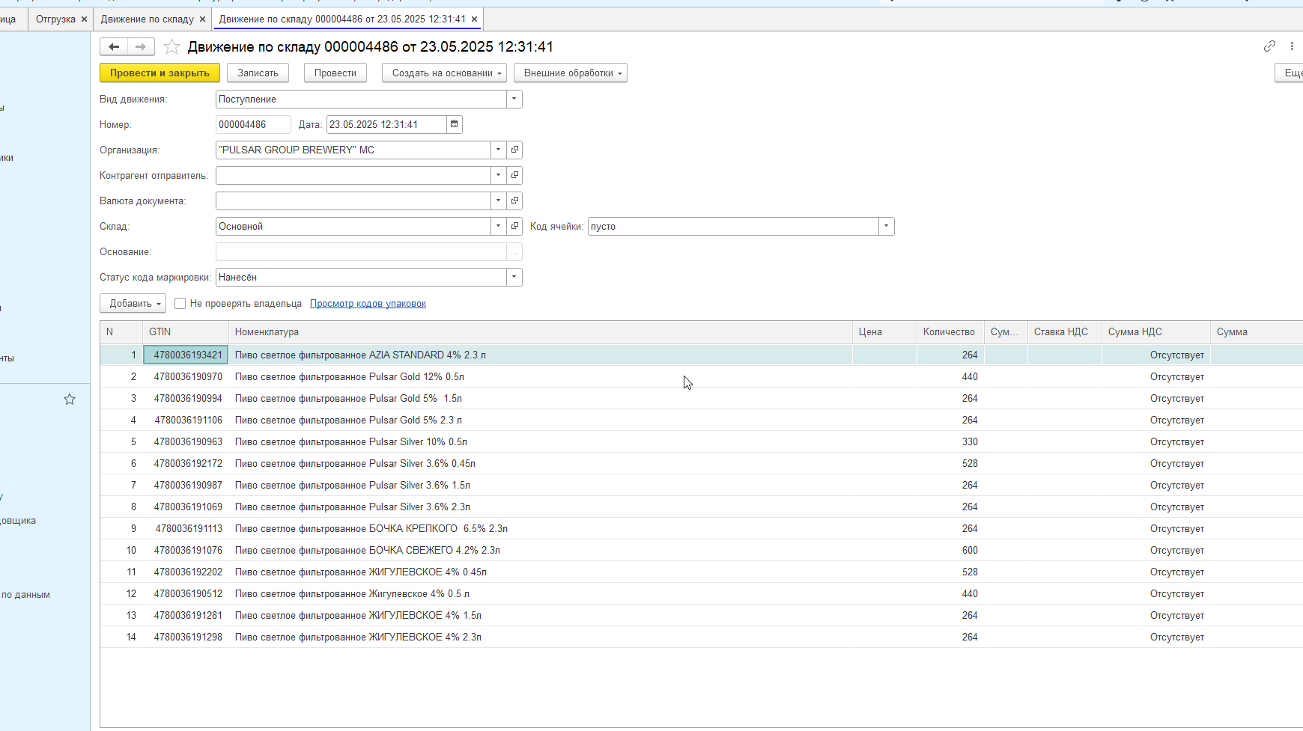Viewport: 1303px width, 731px height.
Task: Expand the Контрагент отправитель dropdown arrow
Action: 498,175
